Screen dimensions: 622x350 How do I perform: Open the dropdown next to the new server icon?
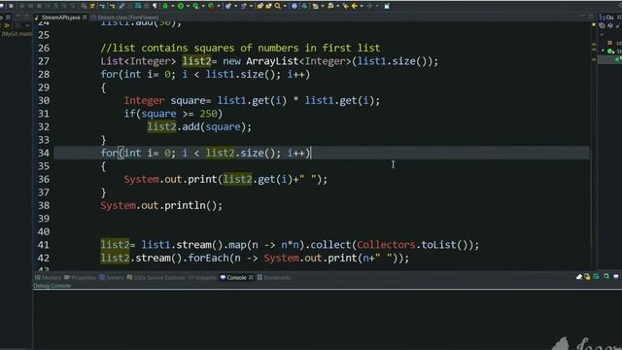point(236,6)
